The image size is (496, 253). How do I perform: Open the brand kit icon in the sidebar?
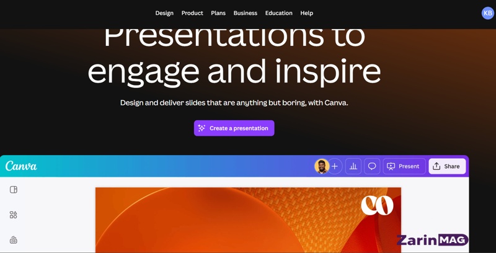(13, 241)
